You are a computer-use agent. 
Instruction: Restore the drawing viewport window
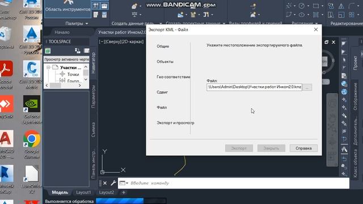click(326, 42)
